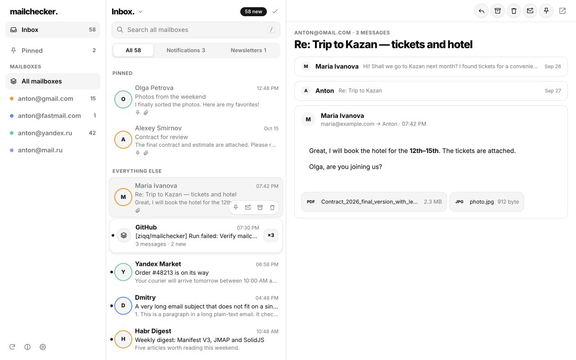Toggle theme contrast icon in sidebar footer
Viewport: 576px width, 360px height.
point(27,347)
